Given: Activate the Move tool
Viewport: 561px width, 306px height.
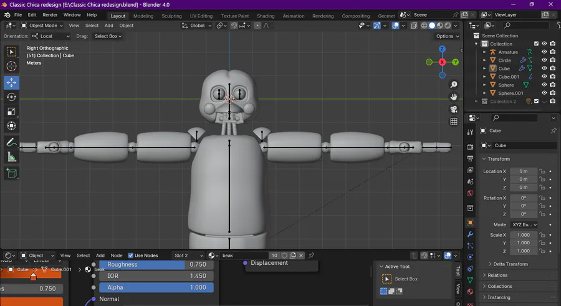Looking at the screenshot, I should tap(11, 83).
